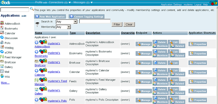Open mydemo user link in header
This screenshot has width=218, height=104.
click(188, 4)
